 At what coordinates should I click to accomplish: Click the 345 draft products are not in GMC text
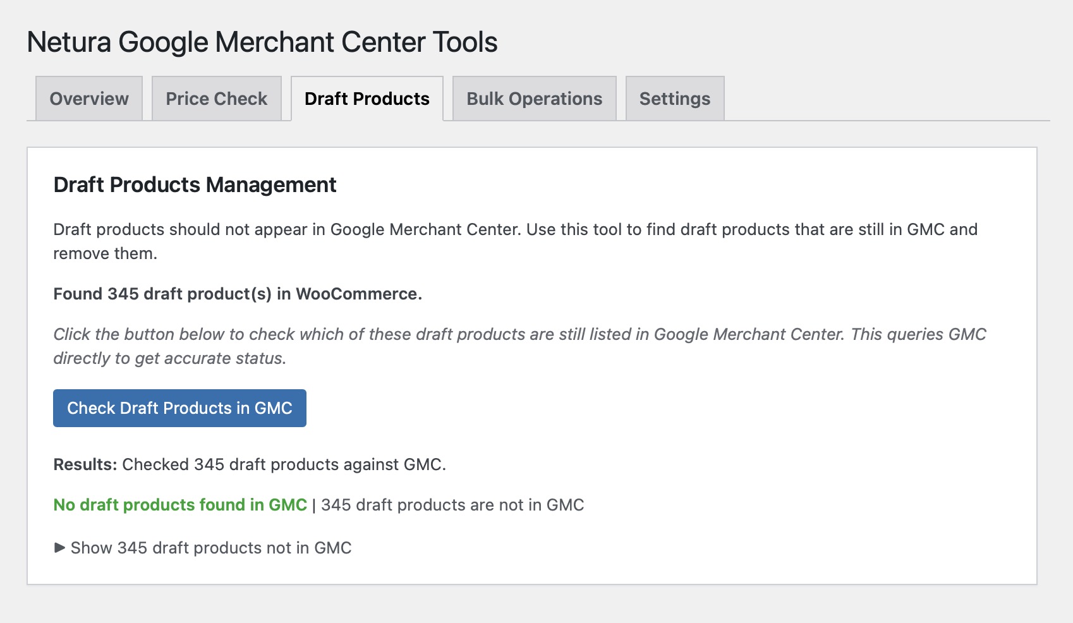[450, 505]
